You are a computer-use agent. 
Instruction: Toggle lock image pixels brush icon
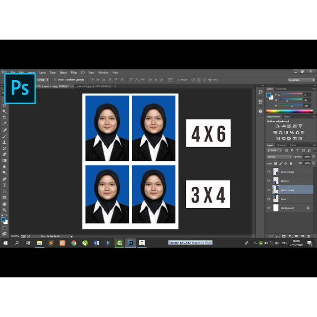click(x=281, y=163)
